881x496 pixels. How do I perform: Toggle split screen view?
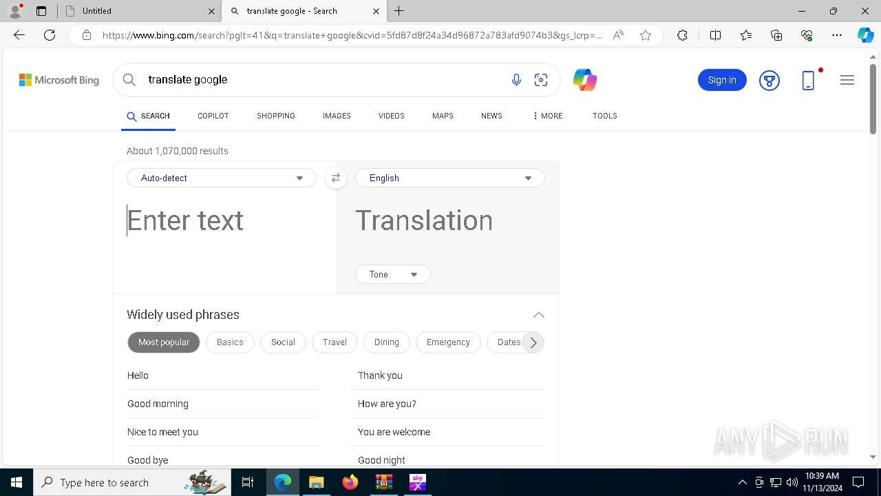tap(715, 35)
